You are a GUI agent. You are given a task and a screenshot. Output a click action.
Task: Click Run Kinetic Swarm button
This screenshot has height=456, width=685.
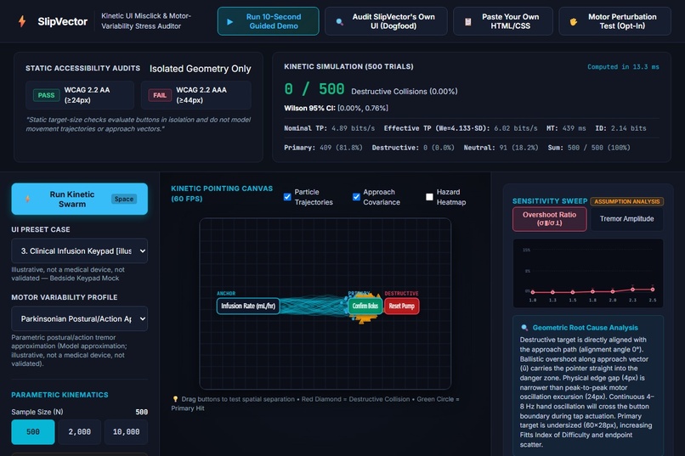point(80,199)
